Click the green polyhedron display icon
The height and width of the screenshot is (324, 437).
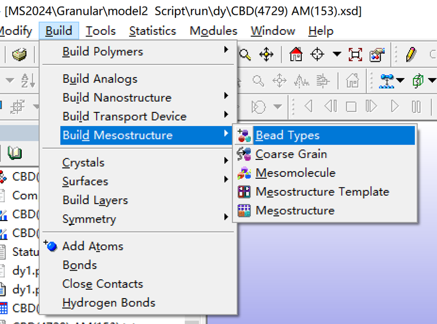point(419,81)
